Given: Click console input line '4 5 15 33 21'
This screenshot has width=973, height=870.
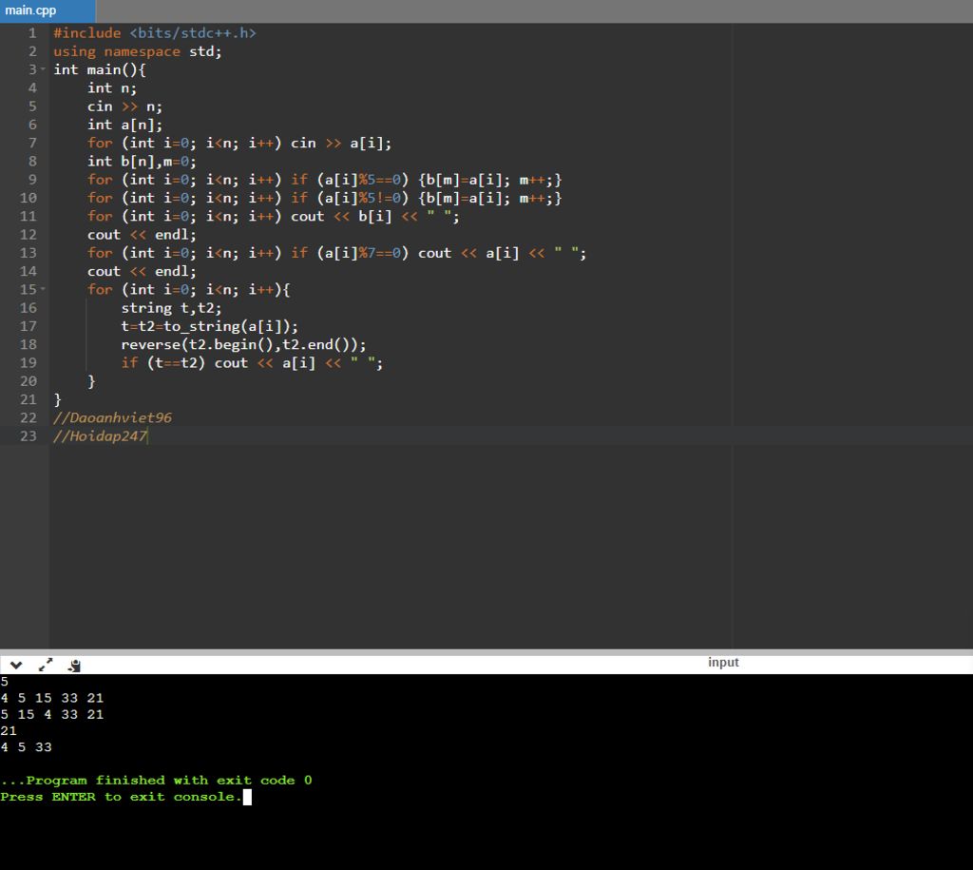Looking at the screenshot, I should (x=52, y=698).
